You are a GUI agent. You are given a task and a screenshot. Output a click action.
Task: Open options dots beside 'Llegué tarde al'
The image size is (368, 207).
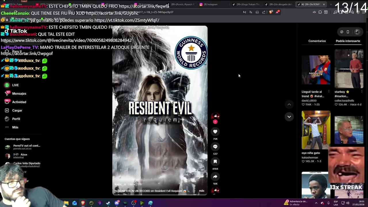coord(329,92)
